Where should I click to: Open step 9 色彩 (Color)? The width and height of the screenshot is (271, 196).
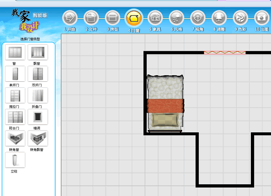(241, 18)
